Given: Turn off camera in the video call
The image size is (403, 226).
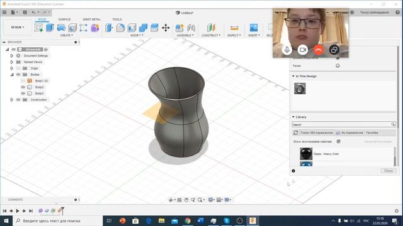Looking at the screenshot, I should tap(303, 50).
